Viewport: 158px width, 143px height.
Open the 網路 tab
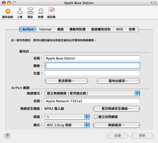(x=60, y=29)
